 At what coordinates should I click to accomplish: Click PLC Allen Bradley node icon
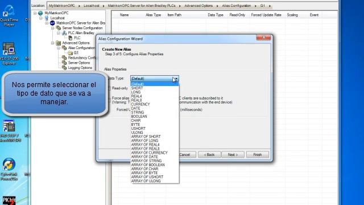[x=64, y=33]
